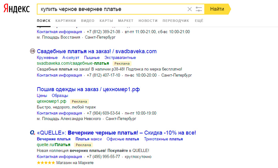
Task: Expand the Ещё menu
Action: (x=199, y=21)
